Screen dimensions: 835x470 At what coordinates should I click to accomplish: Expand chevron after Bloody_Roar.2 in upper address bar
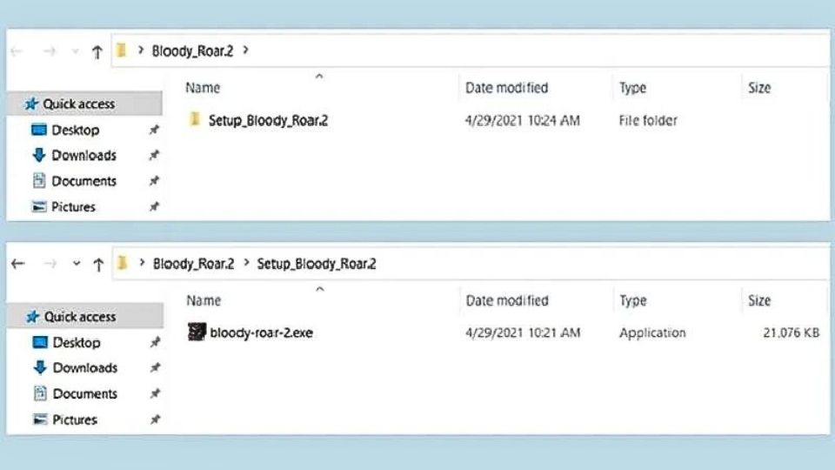(x=245, y=50)
